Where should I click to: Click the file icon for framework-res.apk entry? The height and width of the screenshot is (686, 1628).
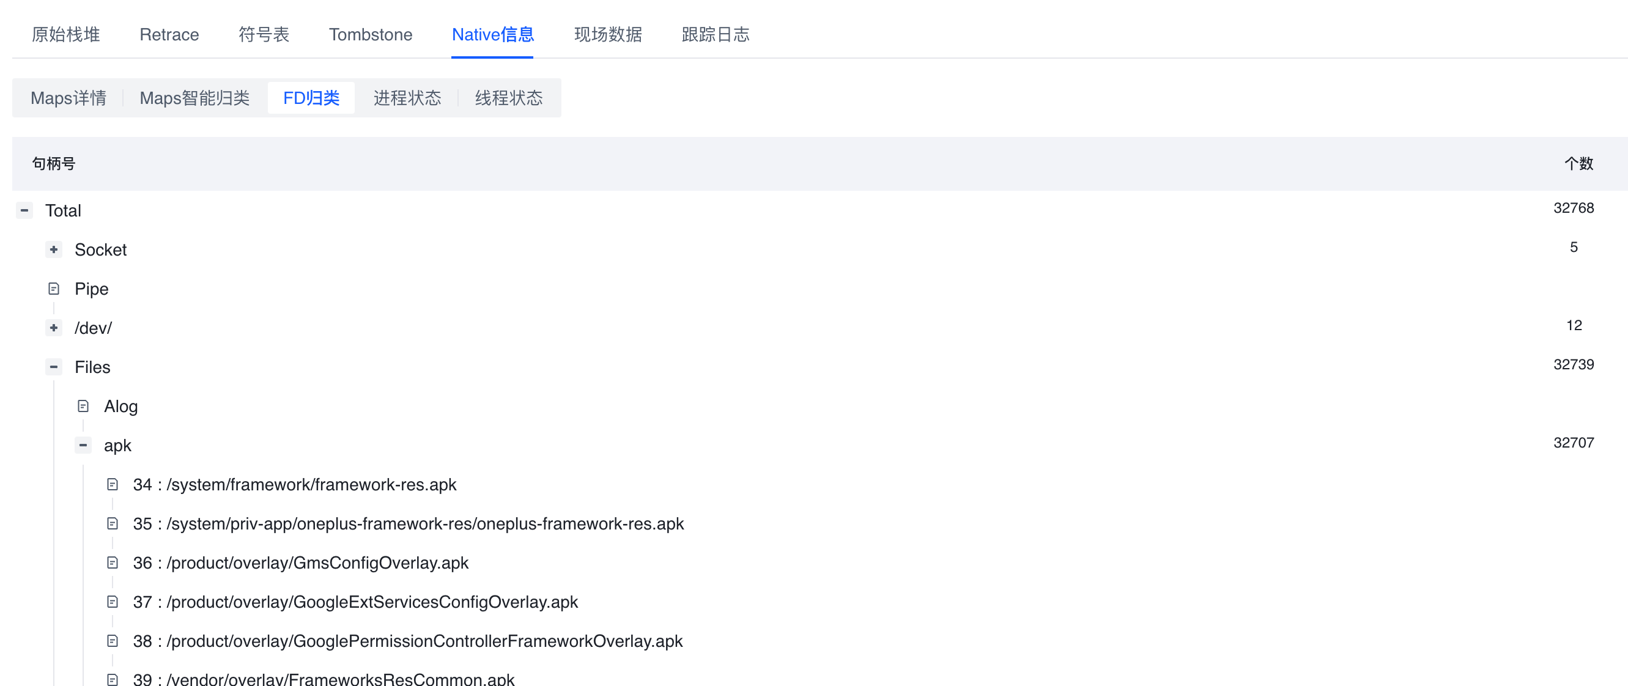[113, 484]
